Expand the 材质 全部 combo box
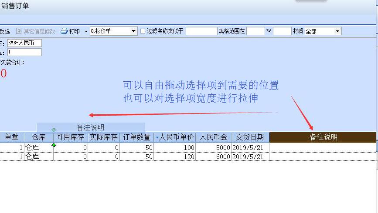 (x=337, y=31)
